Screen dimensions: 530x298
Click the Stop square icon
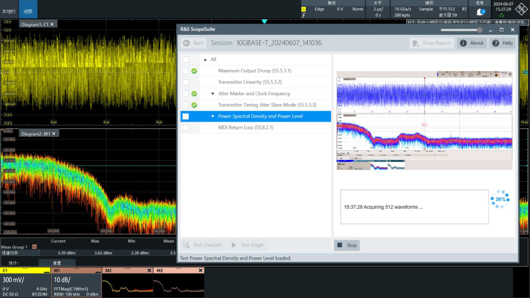click(x=340, y=245)
